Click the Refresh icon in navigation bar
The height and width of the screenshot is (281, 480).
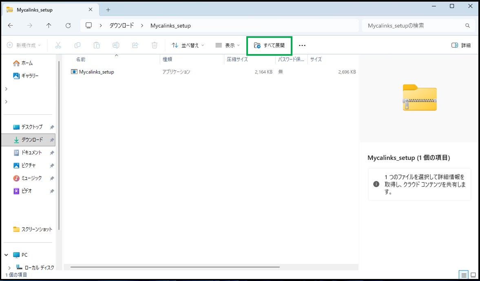click(69, 26)
